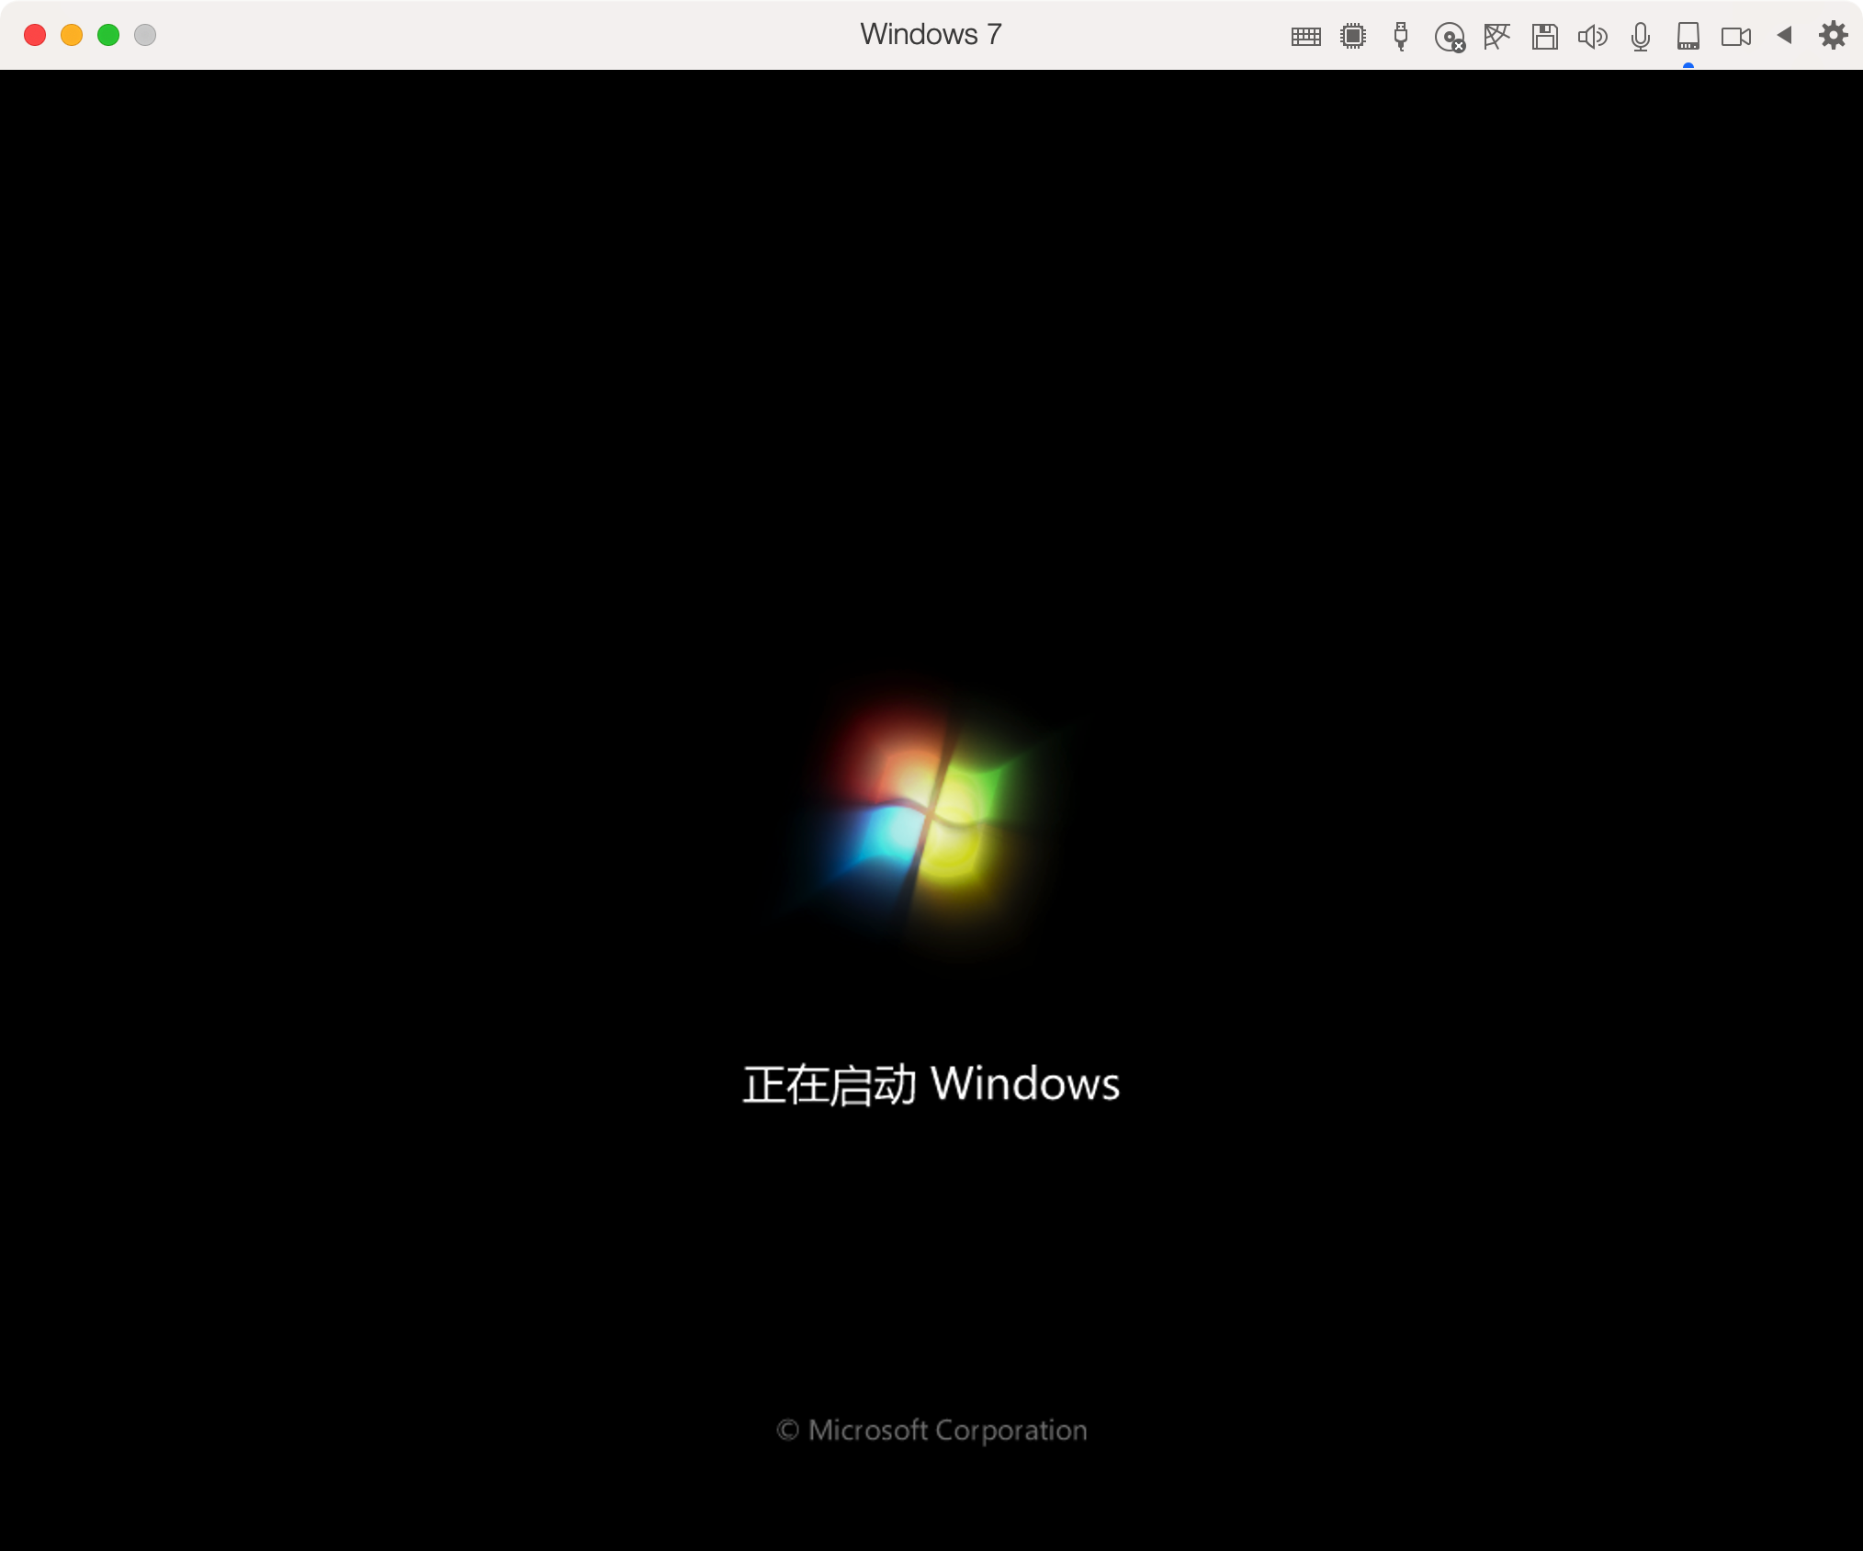Click the gray fourth window control button
Image resolution: width=1863 pixels, height=1551 pixels.
point(145,35)
